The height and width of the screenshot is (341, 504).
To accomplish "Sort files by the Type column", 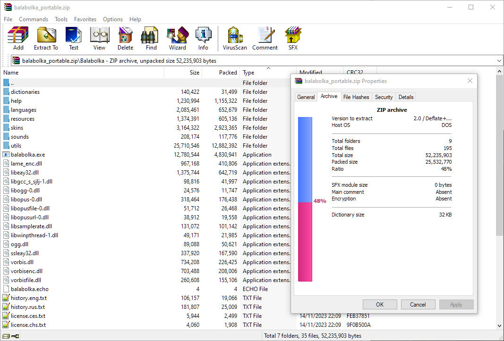I will [x=268, y=73].
